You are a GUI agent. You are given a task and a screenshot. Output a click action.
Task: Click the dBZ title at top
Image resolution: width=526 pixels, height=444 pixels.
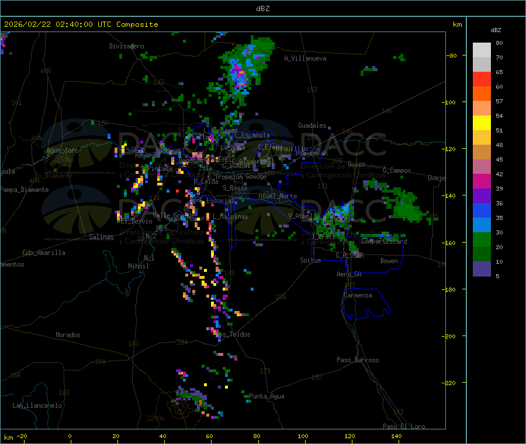(x=262, y=8)
